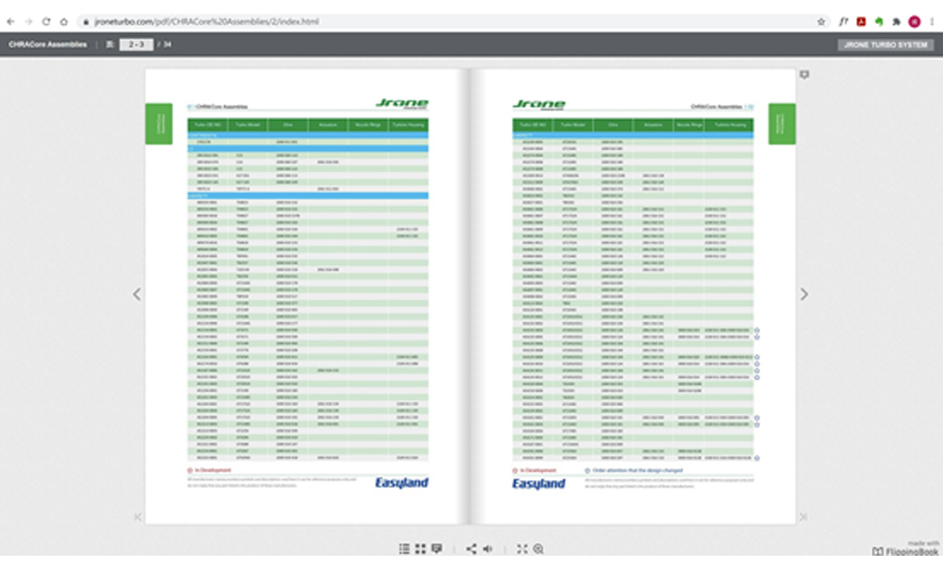Jump to the last page

pos(803,517)
